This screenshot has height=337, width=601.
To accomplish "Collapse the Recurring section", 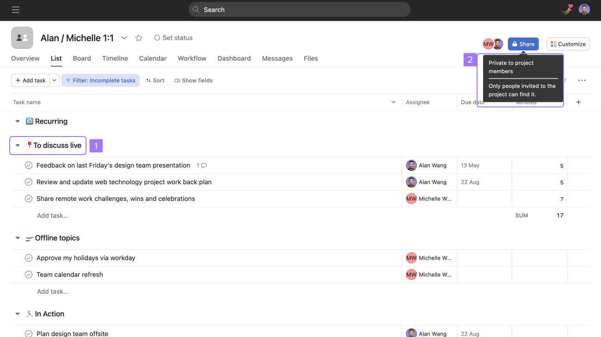I will click(x=18, y=121).
